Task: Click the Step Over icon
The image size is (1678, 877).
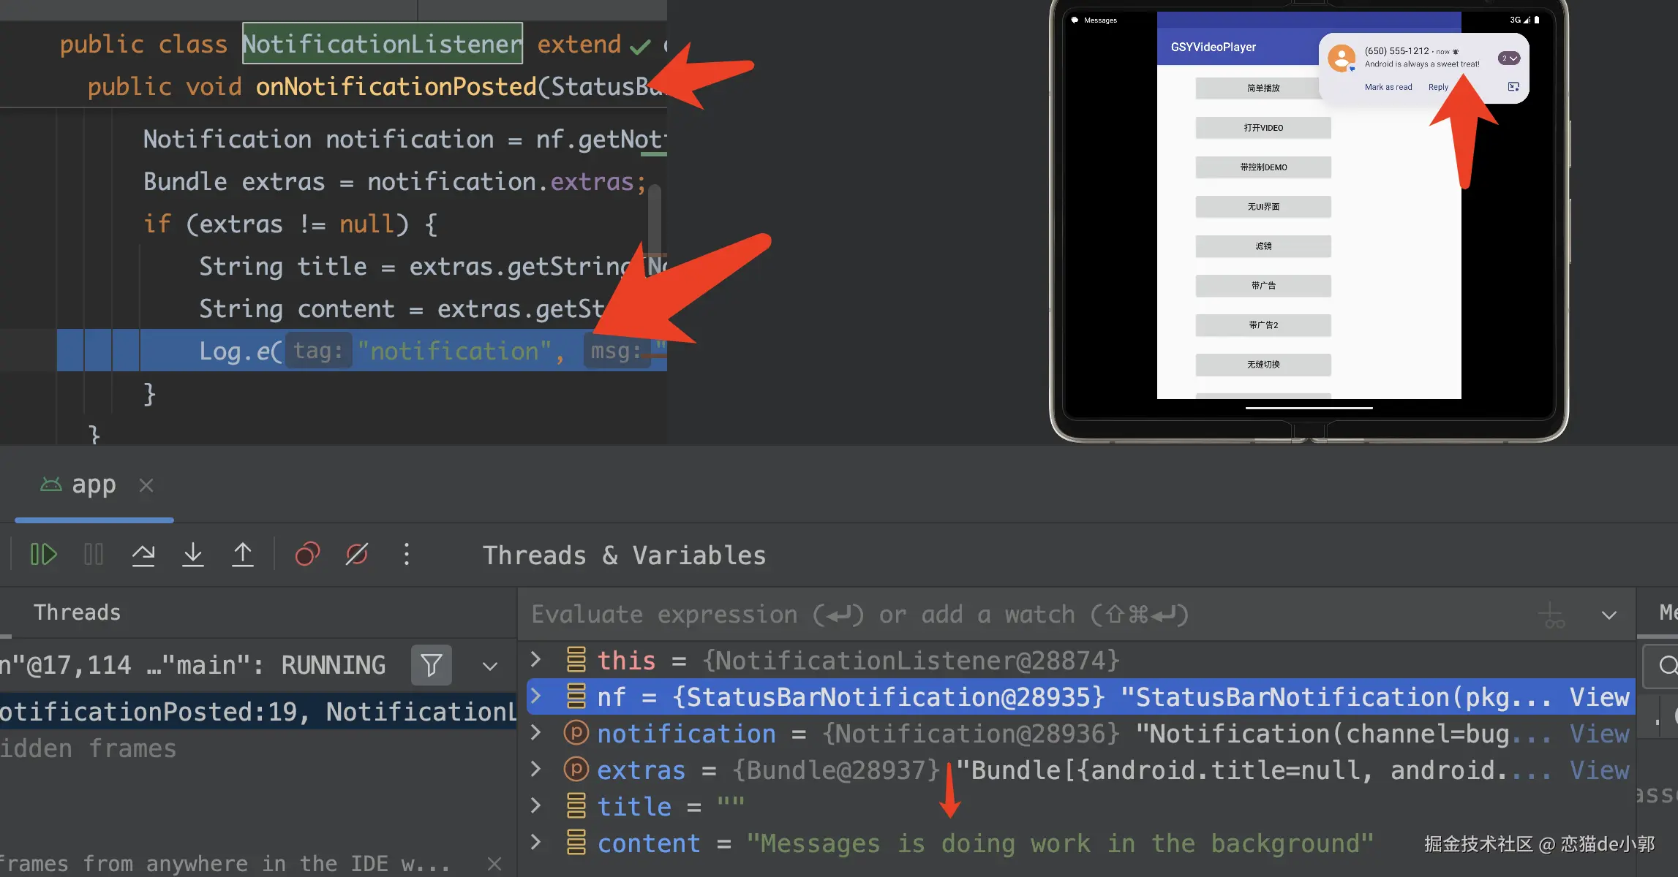Action: [x=143, y=555]
